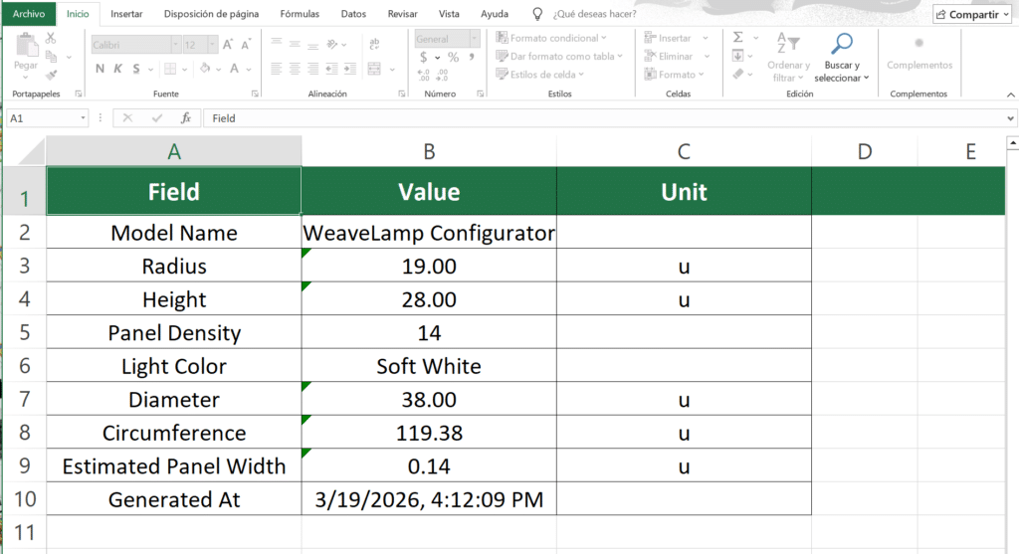Viewport: 1019px width, 554px height.
Task: Click the Compartir button
Action: tap(972, 15)
